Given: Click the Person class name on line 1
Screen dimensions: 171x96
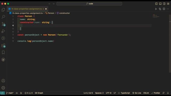Looking at the screenshot, I should pos(28,16).
